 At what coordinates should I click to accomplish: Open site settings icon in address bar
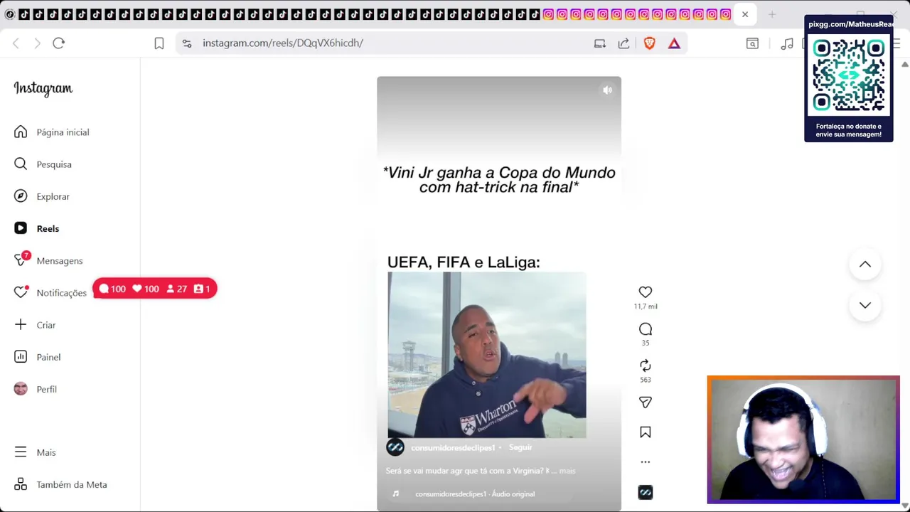click(187, 43)
